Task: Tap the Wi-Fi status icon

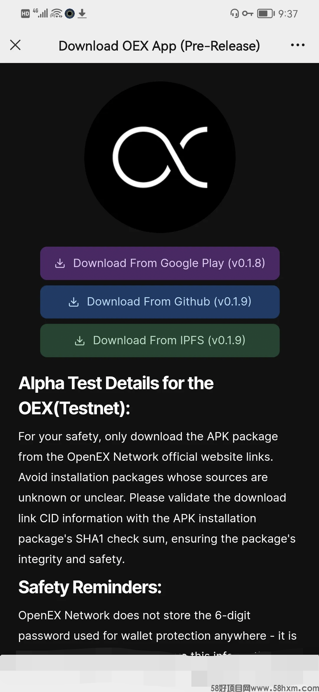Action: (x=56, y=14)
